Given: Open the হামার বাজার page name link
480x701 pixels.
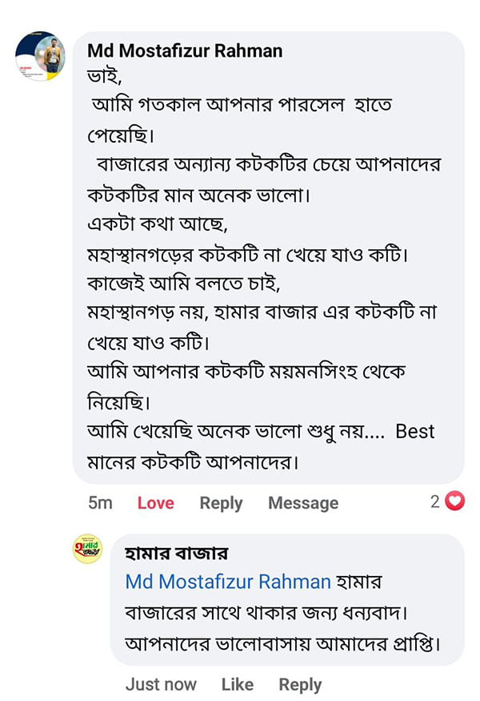Looking at the screenshot, I should pos(176,554).
